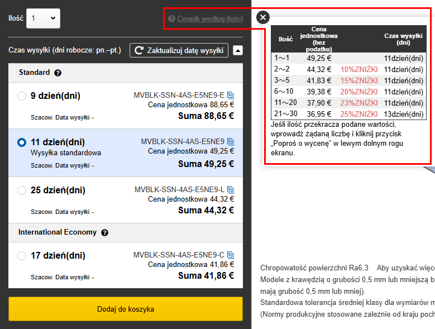Click Zaktualizuj datę wysyłki button
The image size is (435, 329).
179,50
